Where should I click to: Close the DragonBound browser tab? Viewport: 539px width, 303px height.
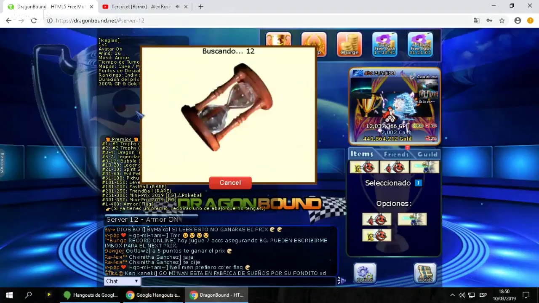click(91, 7)
